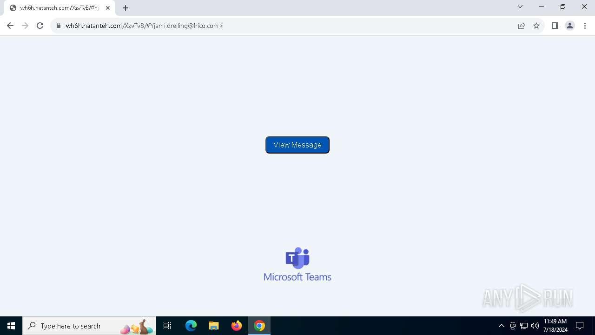The width and height of the screenshot is (595, 335).
Task: Click Chrome icon in taskbar
Action: [259, 326]
